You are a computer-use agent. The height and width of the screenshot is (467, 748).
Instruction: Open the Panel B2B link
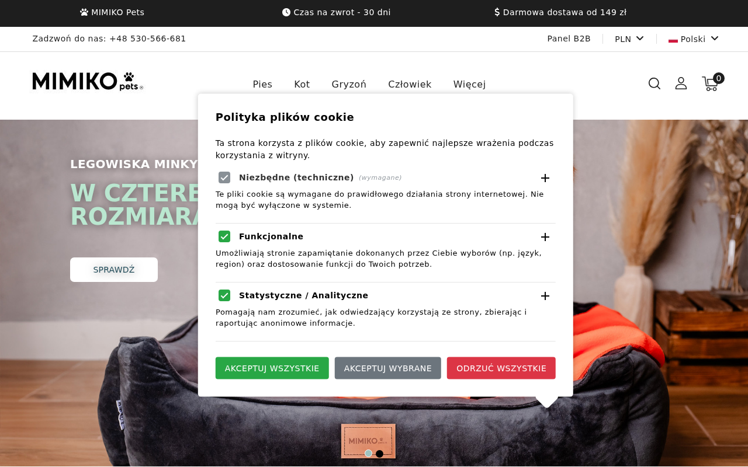[569, 39]
